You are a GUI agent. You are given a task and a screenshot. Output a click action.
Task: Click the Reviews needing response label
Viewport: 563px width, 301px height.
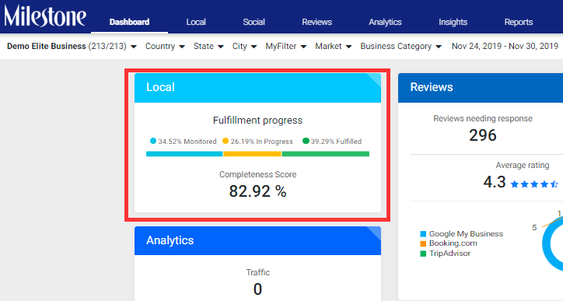click(x=483, y=119)
